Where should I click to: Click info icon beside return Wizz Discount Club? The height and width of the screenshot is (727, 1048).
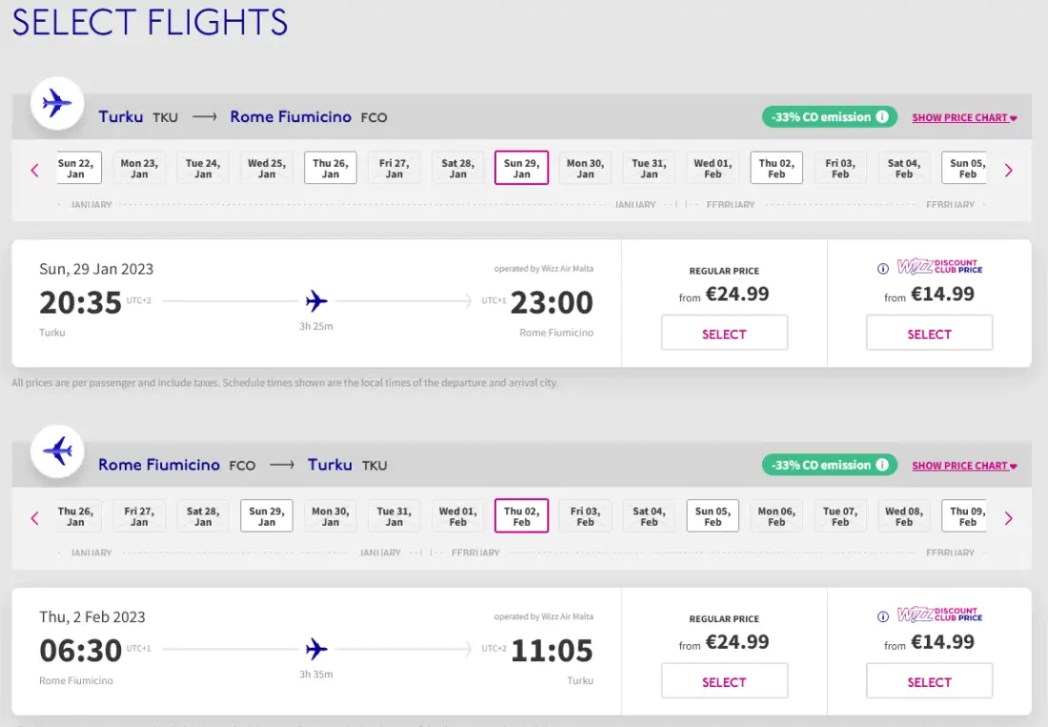(882, 616)
